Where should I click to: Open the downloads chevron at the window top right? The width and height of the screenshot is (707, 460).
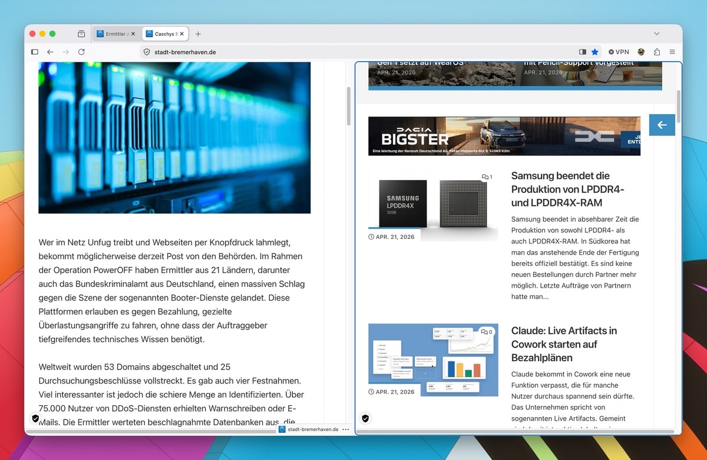click(656, 34)
